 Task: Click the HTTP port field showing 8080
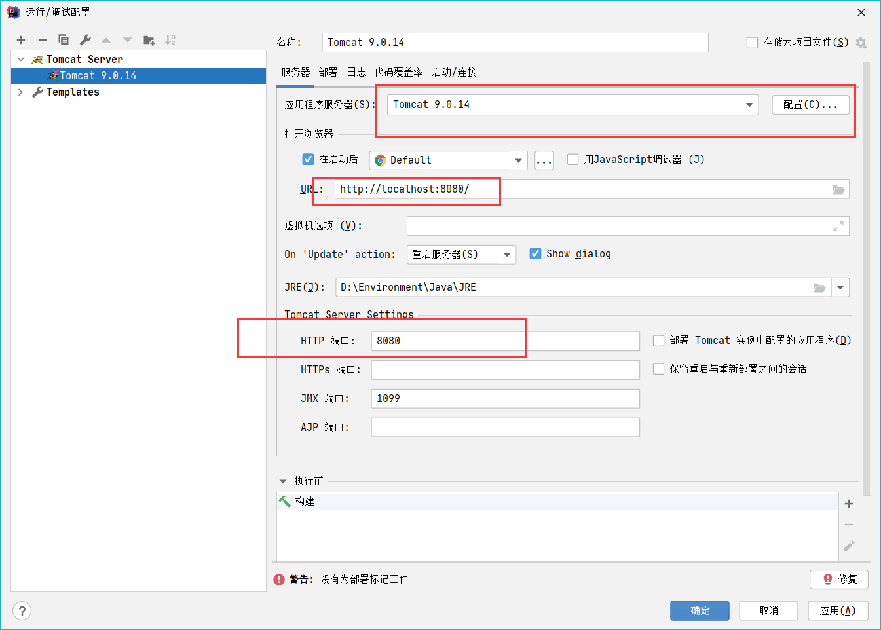506,341
